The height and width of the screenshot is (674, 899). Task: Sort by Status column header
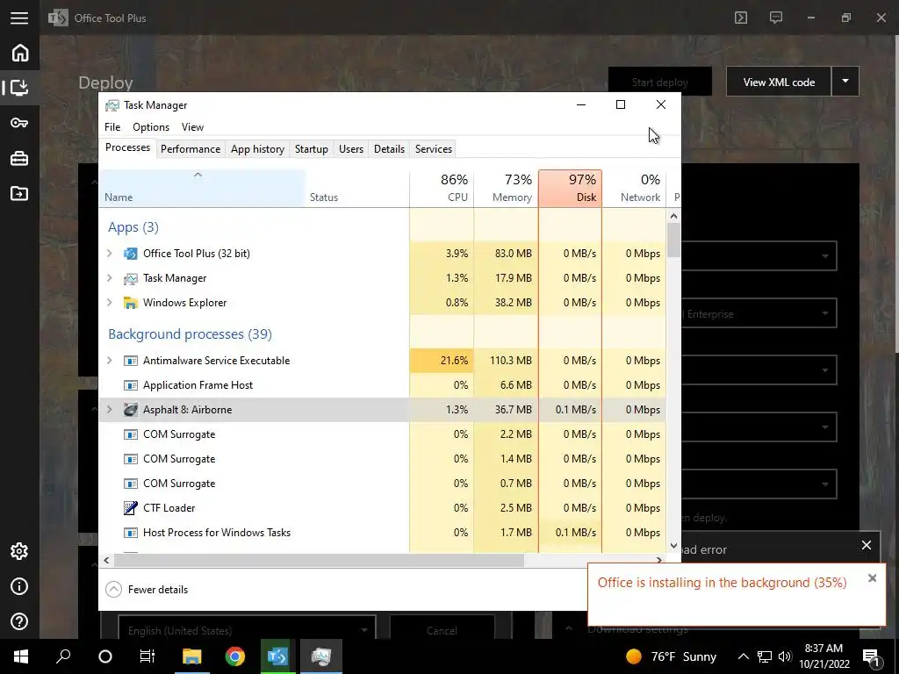pos(357,188)
